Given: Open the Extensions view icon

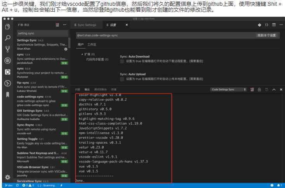Looking at the screenshot, I should point(7,72).
